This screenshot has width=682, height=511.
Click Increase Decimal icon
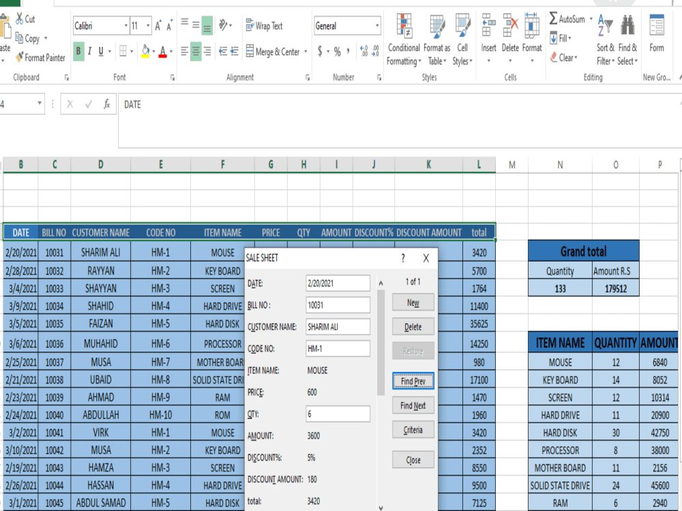364,51
